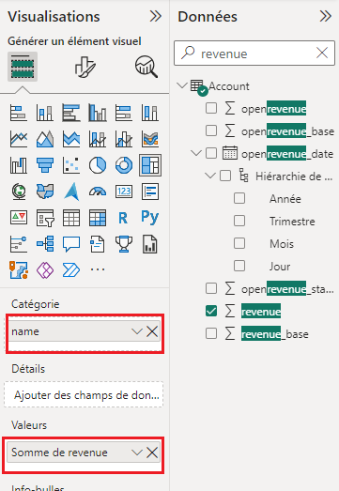Collapse the Account table
This screenshot has width=339, height=491.
coord(182,85)
